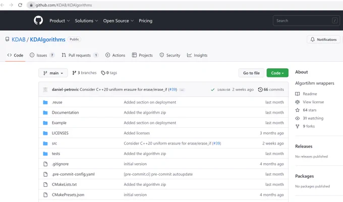Click the src folder icon
This screenshot has height=202, width=343.
pyautogui.click(x=45, y=143)
